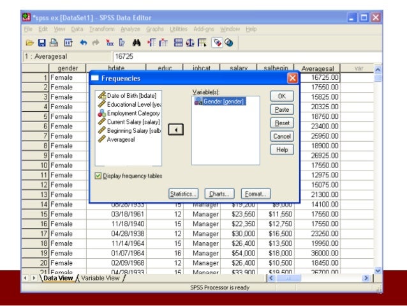Click Help in the Frequencies dialog
The width and height of the screenshot is (407, 306).
[x=282, y=149]
